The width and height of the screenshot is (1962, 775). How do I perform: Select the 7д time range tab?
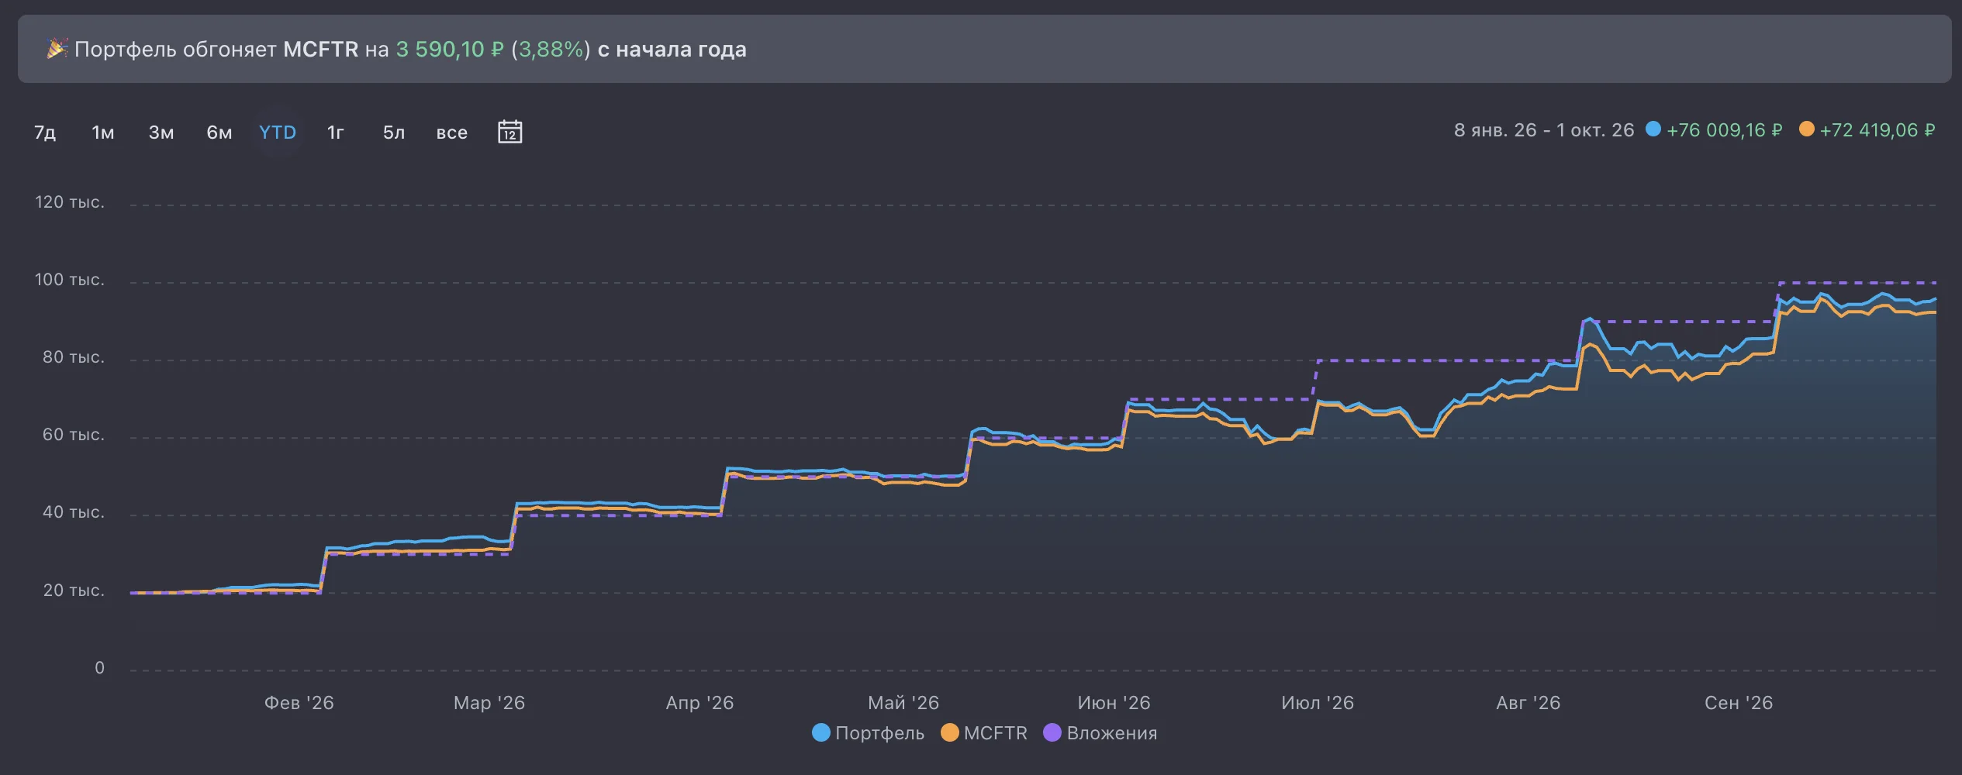[x=45, y=133]
